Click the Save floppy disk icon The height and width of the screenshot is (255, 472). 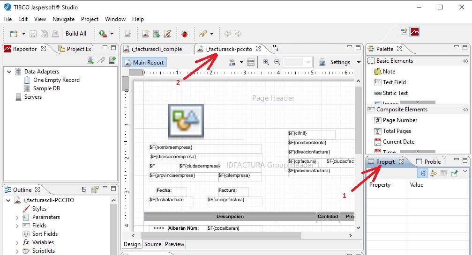[x=33, y=34]
